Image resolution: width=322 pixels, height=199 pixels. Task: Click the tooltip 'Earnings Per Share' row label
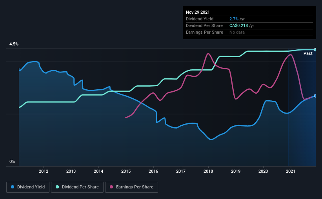click(204, 32)
